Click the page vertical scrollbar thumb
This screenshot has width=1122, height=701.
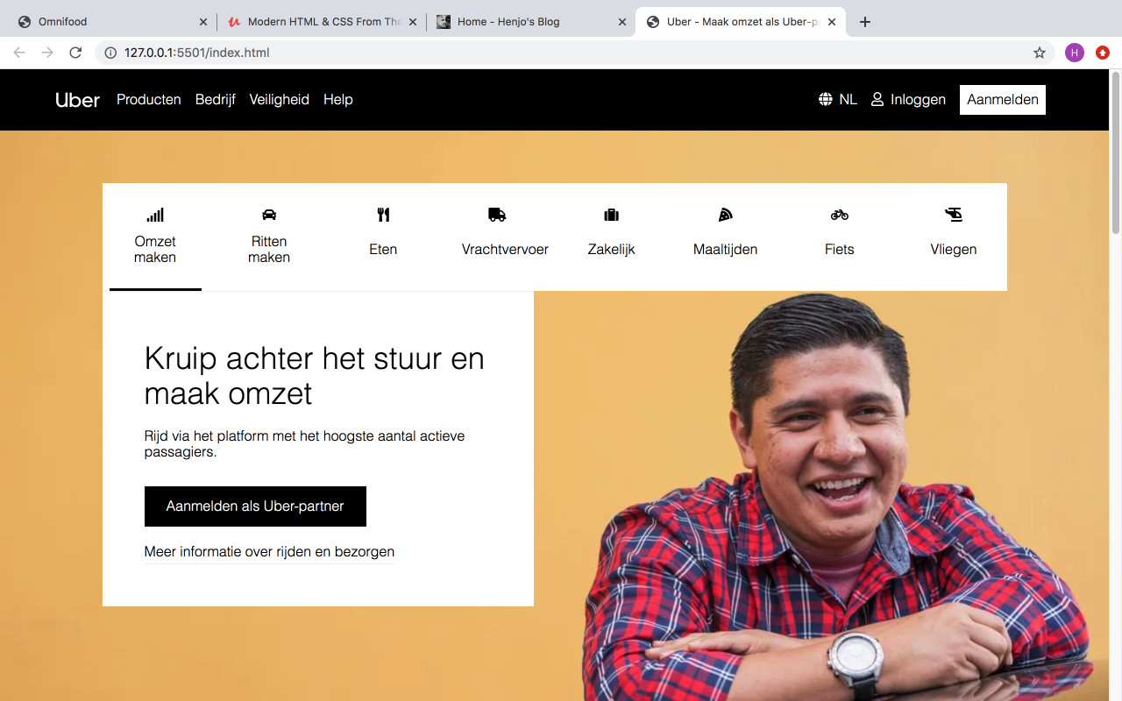click(x=1115, y=153)
